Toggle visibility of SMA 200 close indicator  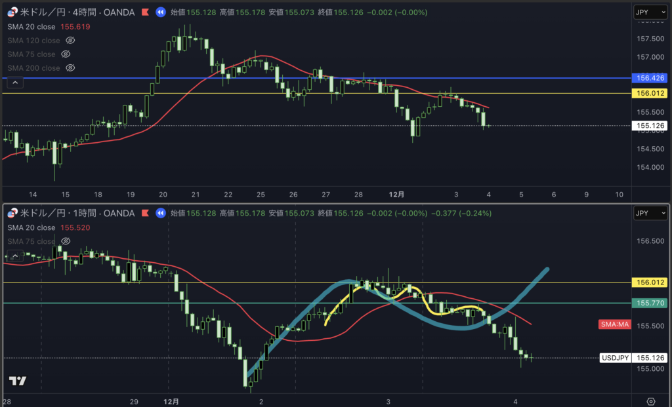tap(71, 68)
